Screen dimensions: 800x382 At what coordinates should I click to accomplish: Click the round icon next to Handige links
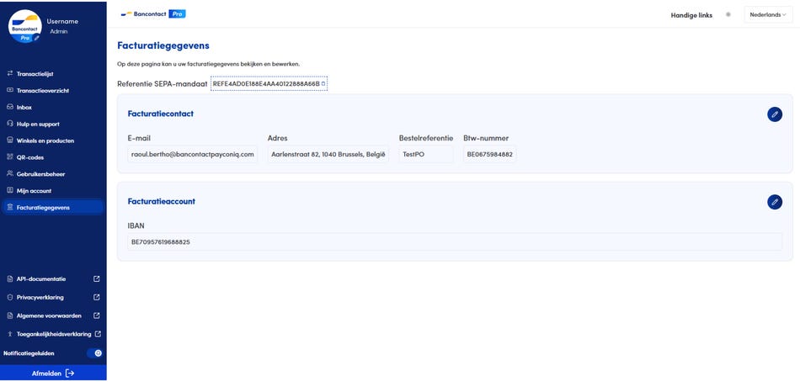(728, 15)
